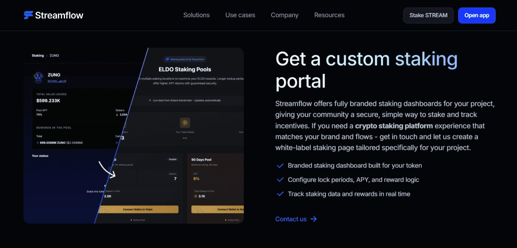Open the Solutions menu
The image size is (517, 248).
(196, 15)
